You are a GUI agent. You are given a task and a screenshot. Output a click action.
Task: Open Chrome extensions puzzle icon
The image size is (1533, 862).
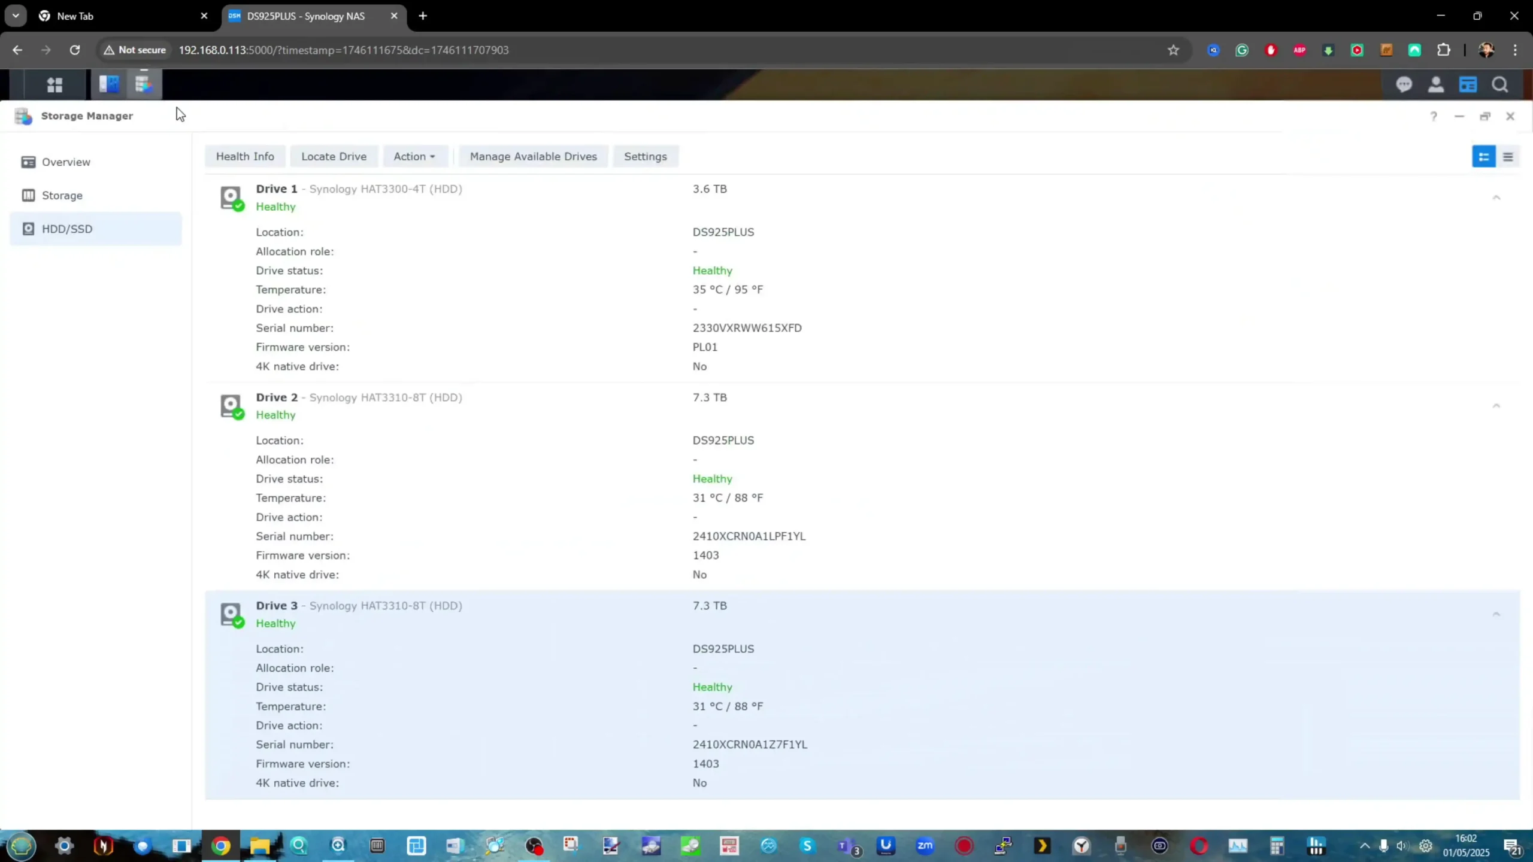tap(1444, 50)
